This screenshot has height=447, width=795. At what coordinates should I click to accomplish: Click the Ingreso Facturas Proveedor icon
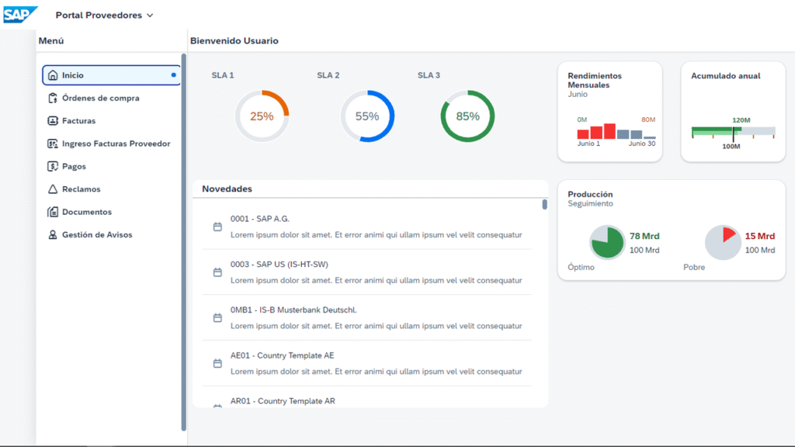coord(53,144)
